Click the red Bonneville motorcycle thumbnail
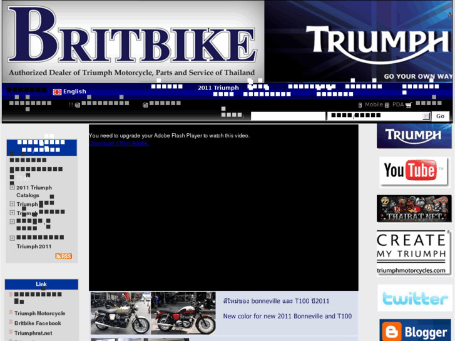This screenshot has height=341, width=455. (183, 313)
